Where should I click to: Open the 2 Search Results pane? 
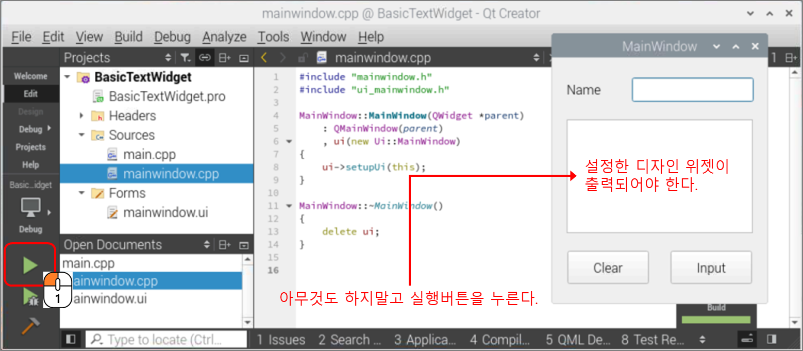[x=349, y=340]
